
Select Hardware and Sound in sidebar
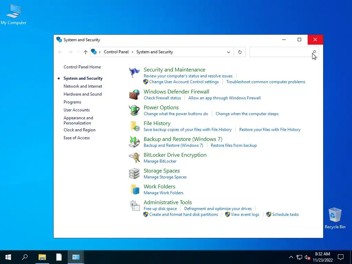(x=82, y=94)
